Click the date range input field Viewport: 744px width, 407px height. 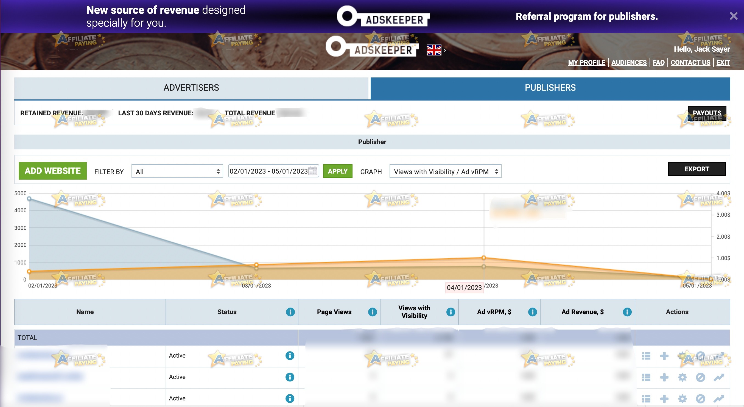tap(273, 171)
